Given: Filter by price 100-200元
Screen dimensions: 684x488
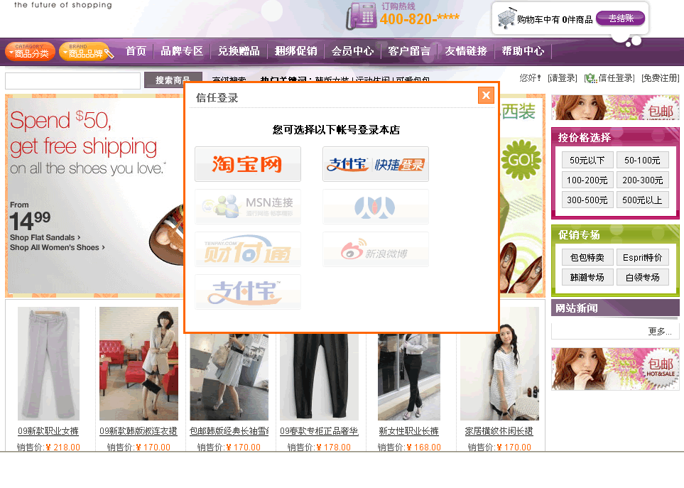Looking at the screenshot, I should click(x=587, y=180).
